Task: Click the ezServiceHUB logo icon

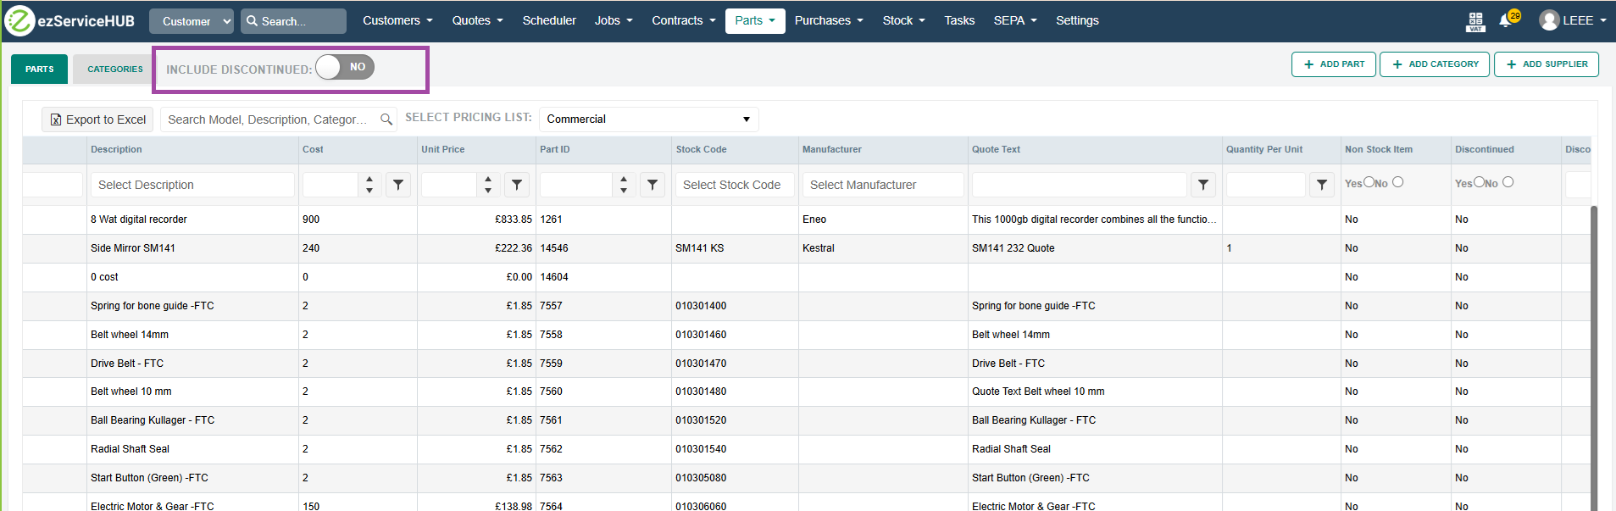Action: pos(19,20)
